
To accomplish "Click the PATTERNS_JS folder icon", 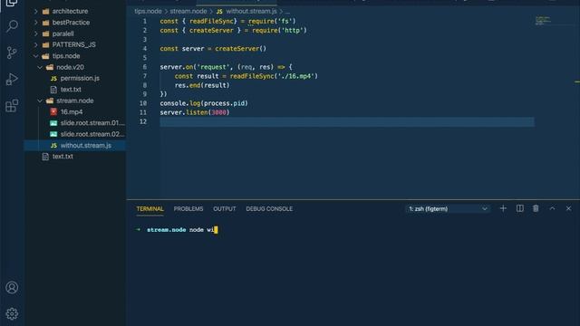I will 45,44.
